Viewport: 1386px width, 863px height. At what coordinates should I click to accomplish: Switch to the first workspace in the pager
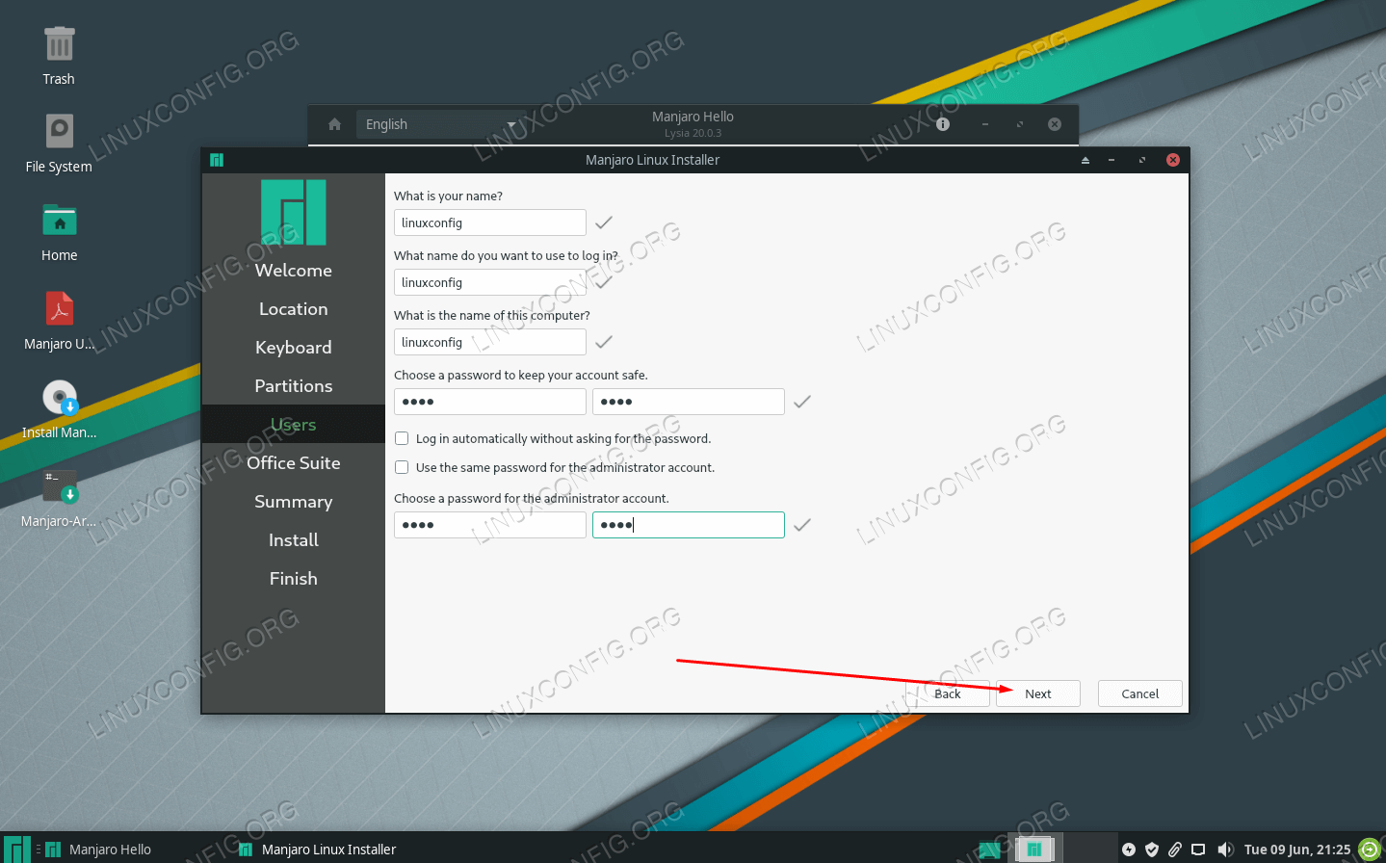pos(1033,849)
